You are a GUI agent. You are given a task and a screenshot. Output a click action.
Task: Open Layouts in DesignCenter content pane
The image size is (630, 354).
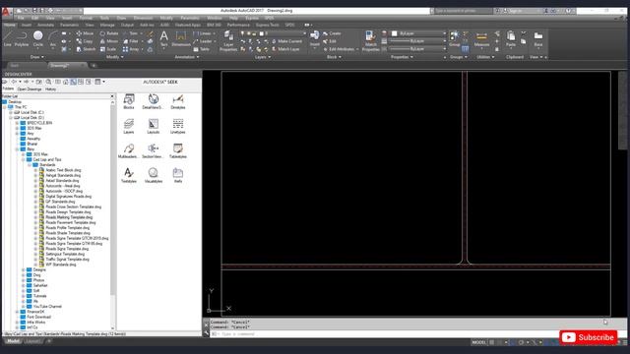coord(154,126)
